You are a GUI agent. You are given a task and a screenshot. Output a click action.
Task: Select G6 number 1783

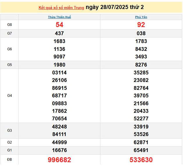[x=141, y=41]
